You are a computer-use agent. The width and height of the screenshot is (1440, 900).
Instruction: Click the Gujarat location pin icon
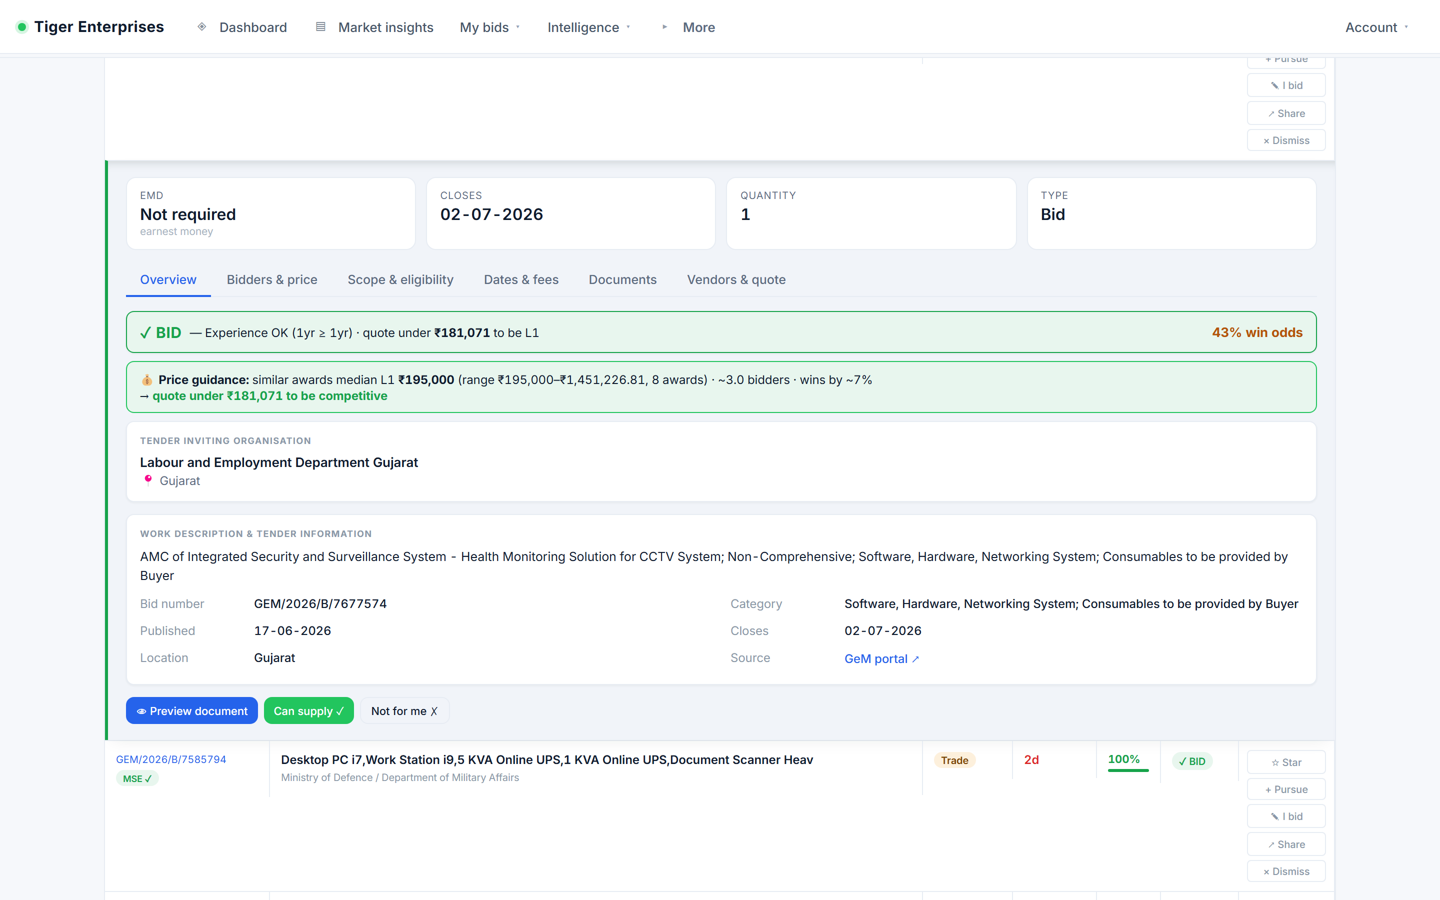coord(148,480)
